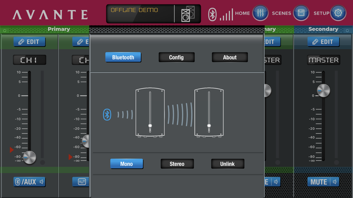Click the mixer icon button on channel 2
Viewport: 353px width, 198px height.
(x=81, y=182)
